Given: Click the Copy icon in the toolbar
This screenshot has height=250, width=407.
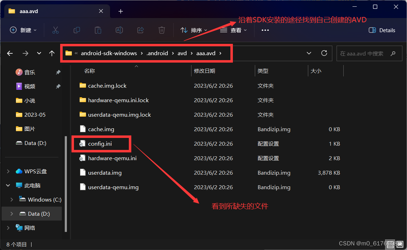Looking at the screenshot, I should tap(77, 30).
